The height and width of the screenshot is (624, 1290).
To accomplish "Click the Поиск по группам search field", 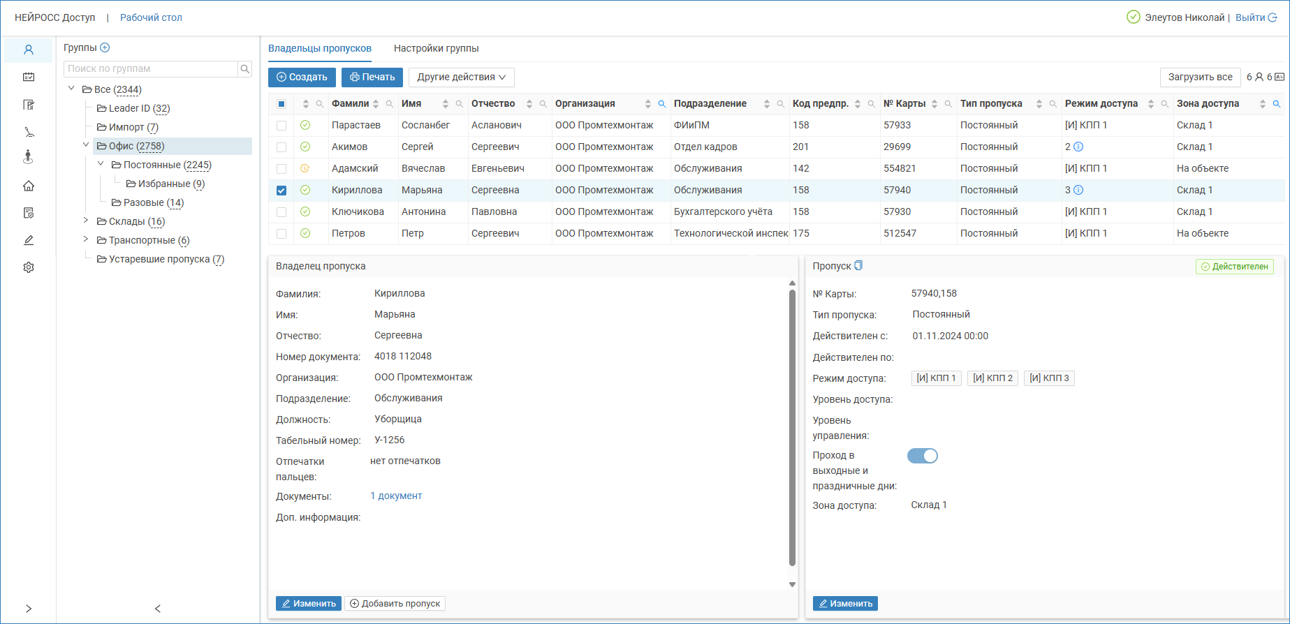I will (x=151, y=69).
